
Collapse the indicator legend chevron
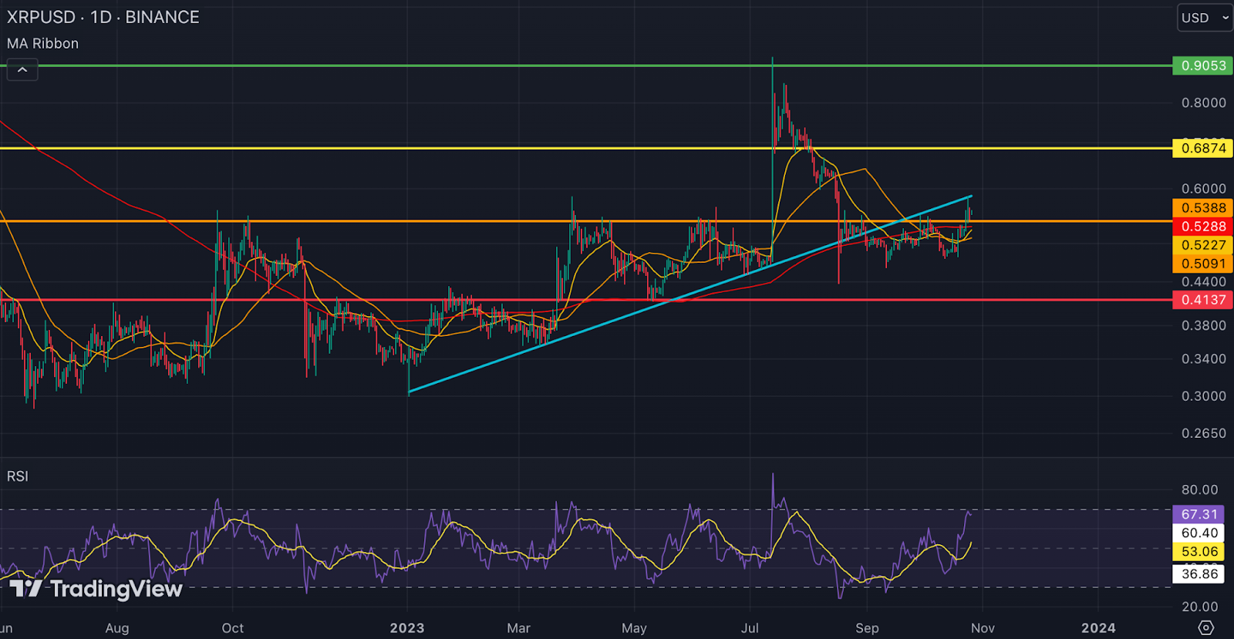tap(22, 70)
